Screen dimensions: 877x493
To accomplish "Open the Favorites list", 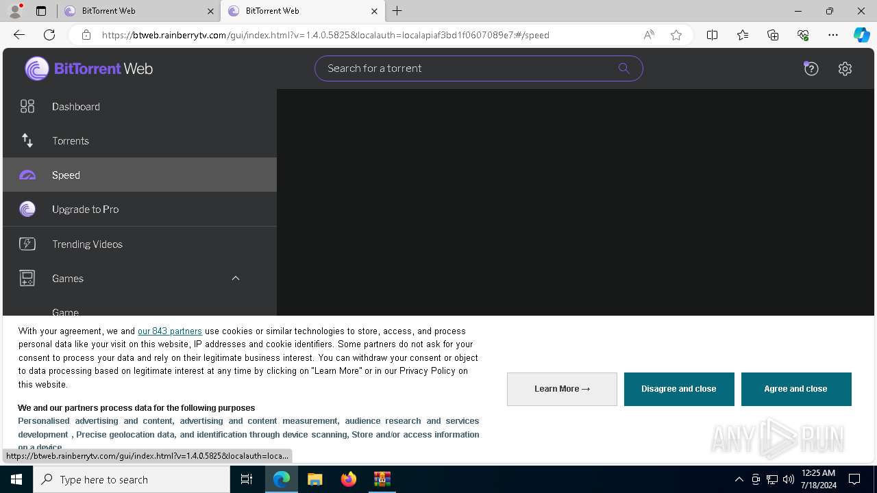I will point(743,35).
